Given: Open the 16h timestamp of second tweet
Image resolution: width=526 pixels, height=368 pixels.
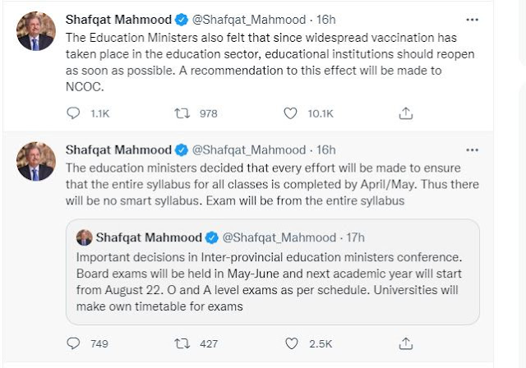Looking at the screenshot, I should coord(326,149).
